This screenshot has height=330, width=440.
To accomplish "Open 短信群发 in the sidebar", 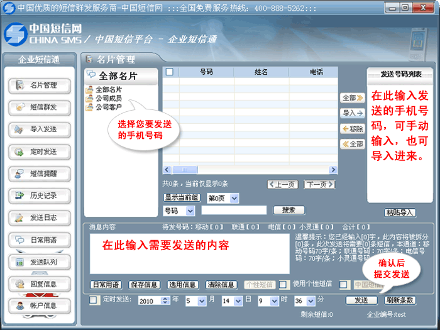I will point(40,107).
